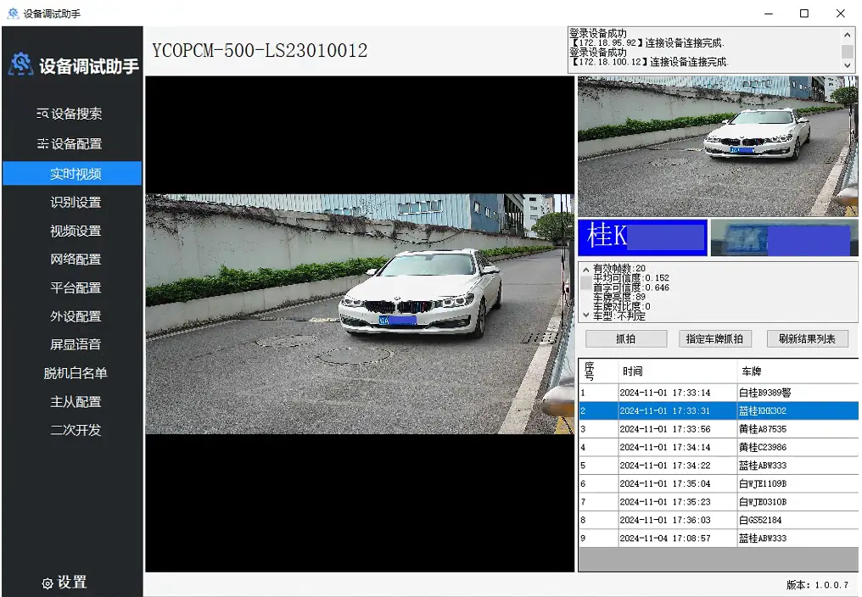The height and width of the screenshot is (597, 862).
Task: Open 设备搜索 via its search icon
Action: click(42, 114)
